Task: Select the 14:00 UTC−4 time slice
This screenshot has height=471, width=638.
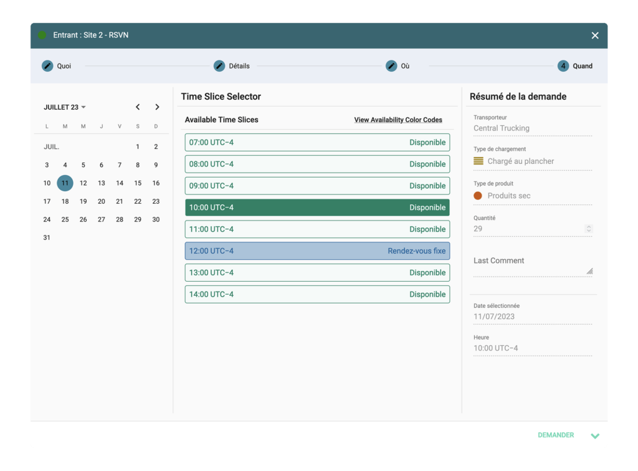Action: coord(317,295)
